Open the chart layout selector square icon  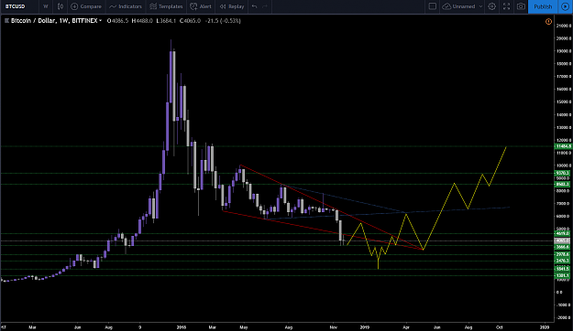pos(433,6)
